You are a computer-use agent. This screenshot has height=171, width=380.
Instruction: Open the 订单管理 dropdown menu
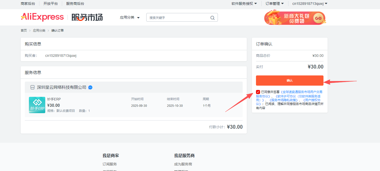click(x=275, y=4)
